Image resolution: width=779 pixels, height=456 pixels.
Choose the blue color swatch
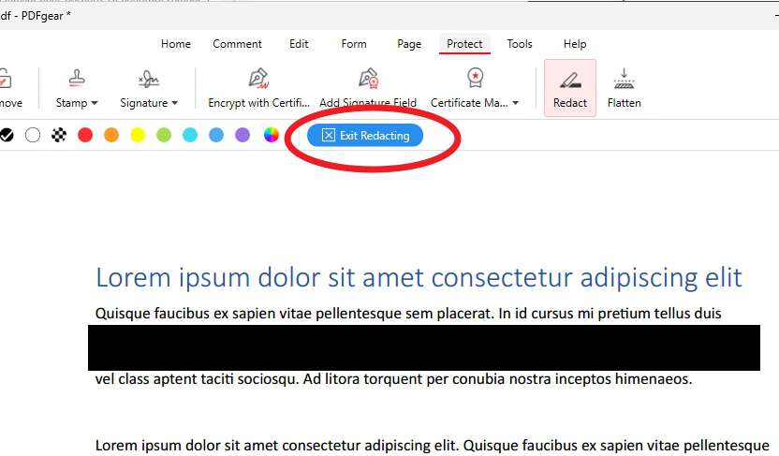216,135
